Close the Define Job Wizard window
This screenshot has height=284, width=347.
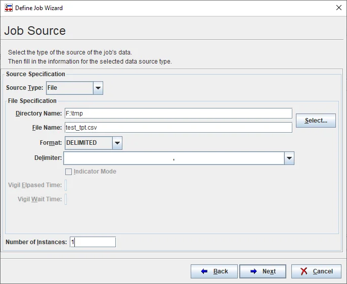point(338,8)
